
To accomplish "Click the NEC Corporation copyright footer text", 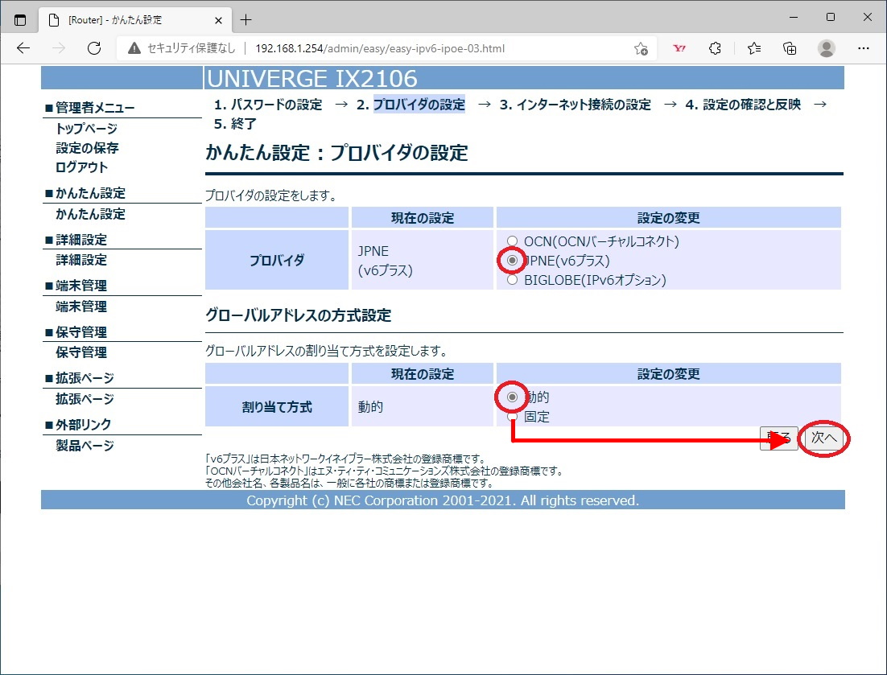I will 443,500.
